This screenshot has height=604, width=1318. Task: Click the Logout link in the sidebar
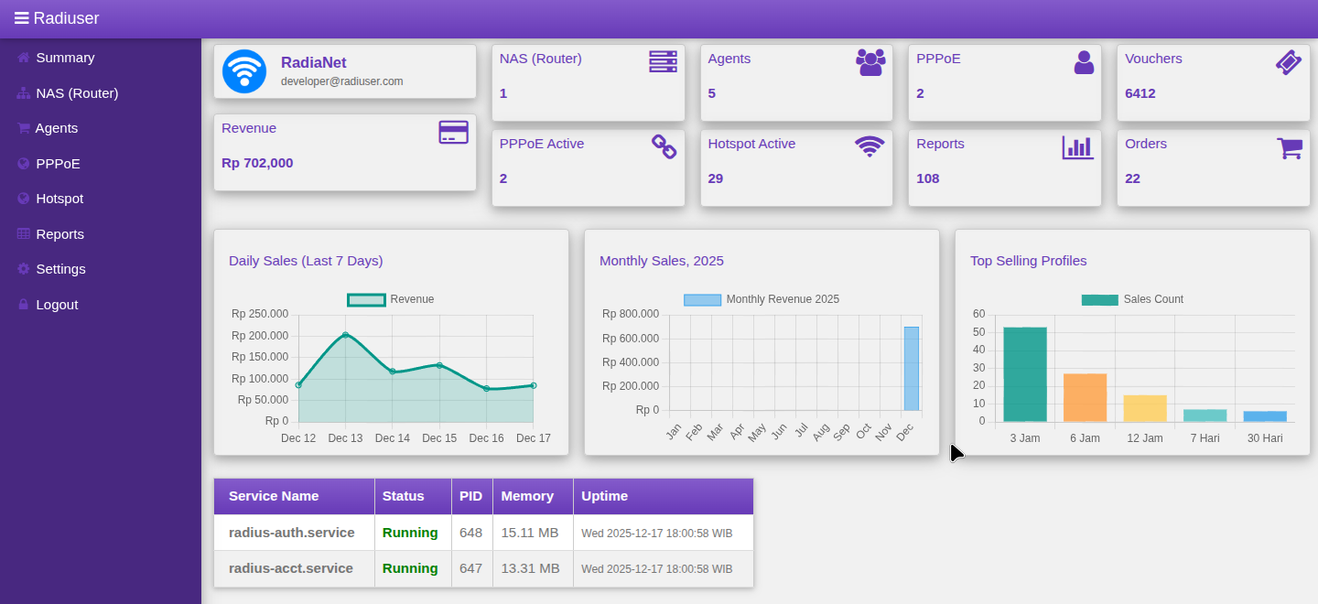point(55,304)
